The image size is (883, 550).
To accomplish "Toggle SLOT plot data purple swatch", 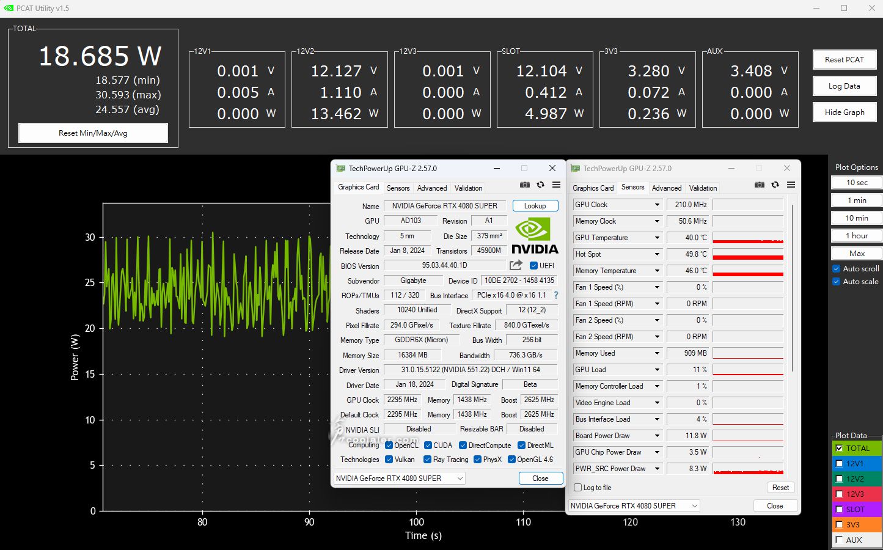I will click(857, 509).
